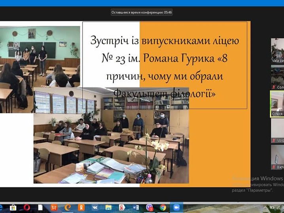Select the highlighted Олеся participant video
The height and width of the screenshot is (213, 284).
click(x=277, y=103)
